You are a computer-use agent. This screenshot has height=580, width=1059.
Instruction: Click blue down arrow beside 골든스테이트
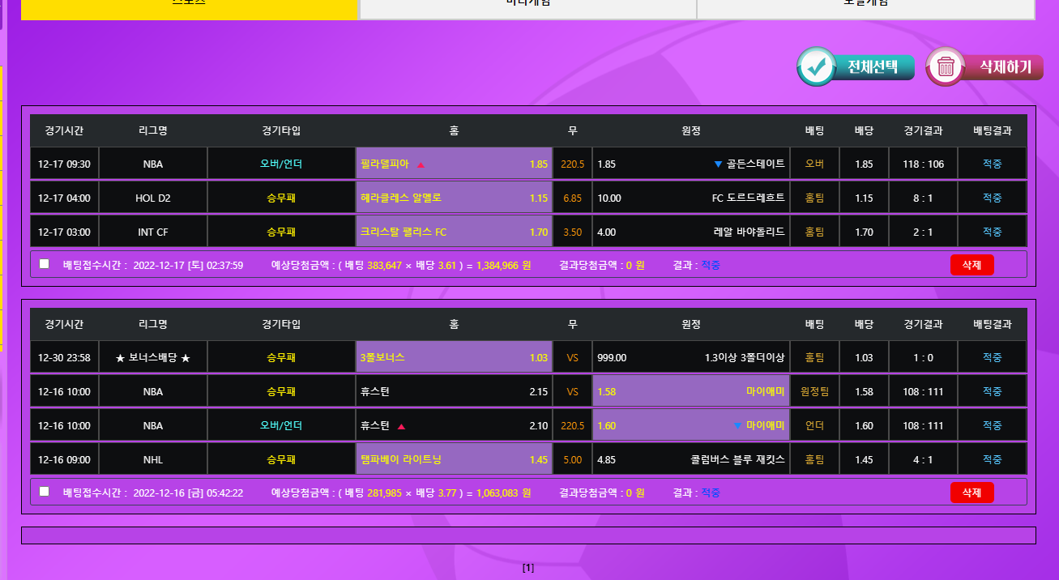pyautogui.click(x=718, y=164)
